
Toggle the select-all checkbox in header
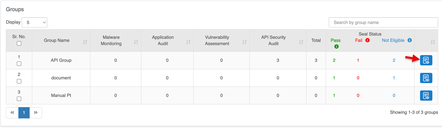point(19,43)
